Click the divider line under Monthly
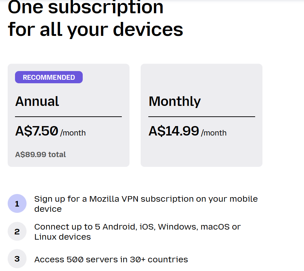304x271 pixels. [202, 117]
